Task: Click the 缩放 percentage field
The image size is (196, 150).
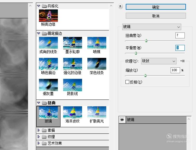Action: click(x=175, y=70)
